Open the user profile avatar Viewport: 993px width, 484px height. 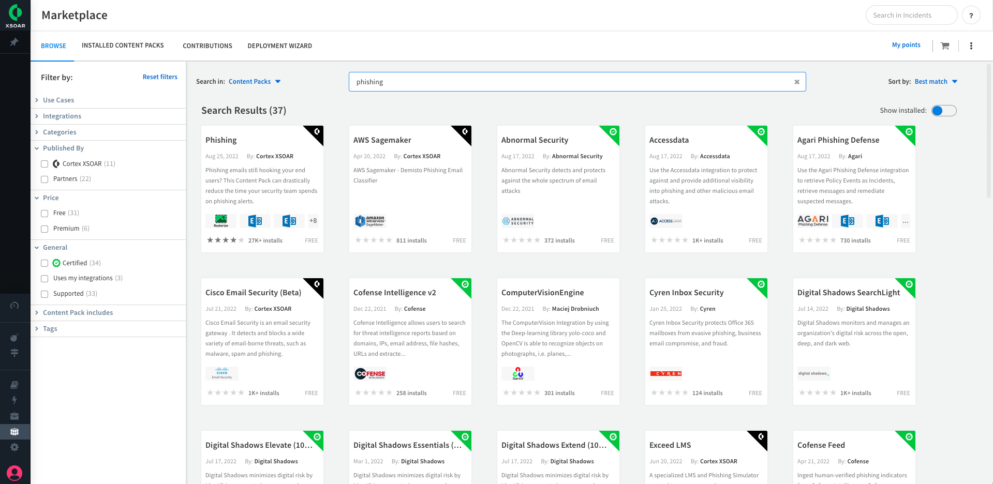click(14, 473)
